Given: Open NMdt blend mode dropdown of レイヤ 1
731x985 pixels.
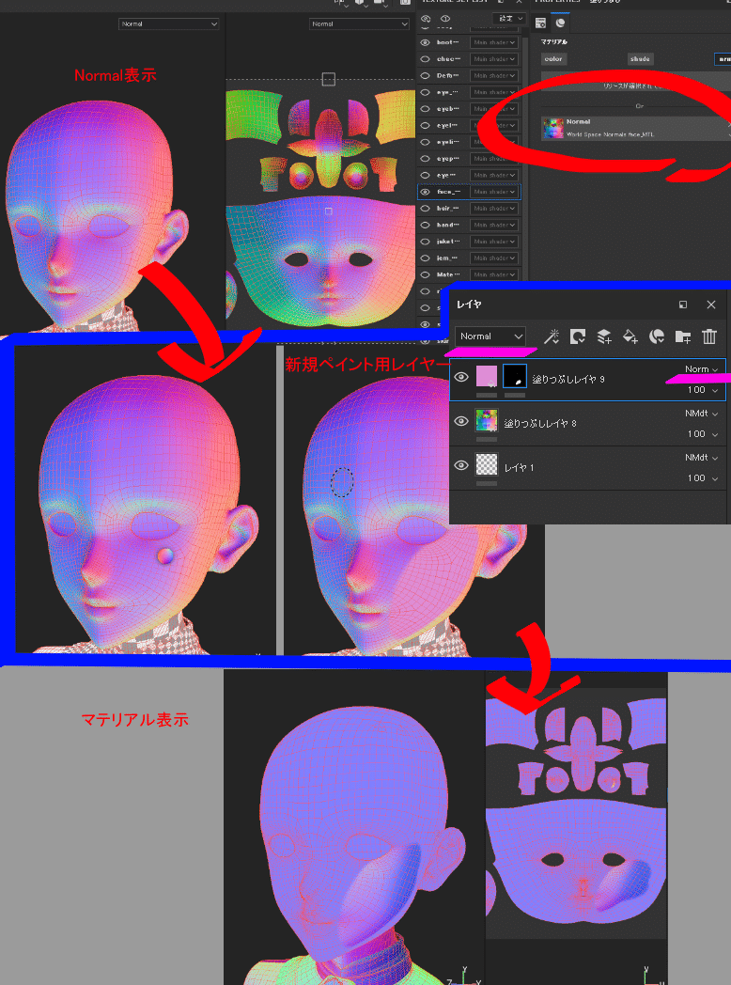Looking at the screenshot, I should pyautogui.click(x=702, y=458).
